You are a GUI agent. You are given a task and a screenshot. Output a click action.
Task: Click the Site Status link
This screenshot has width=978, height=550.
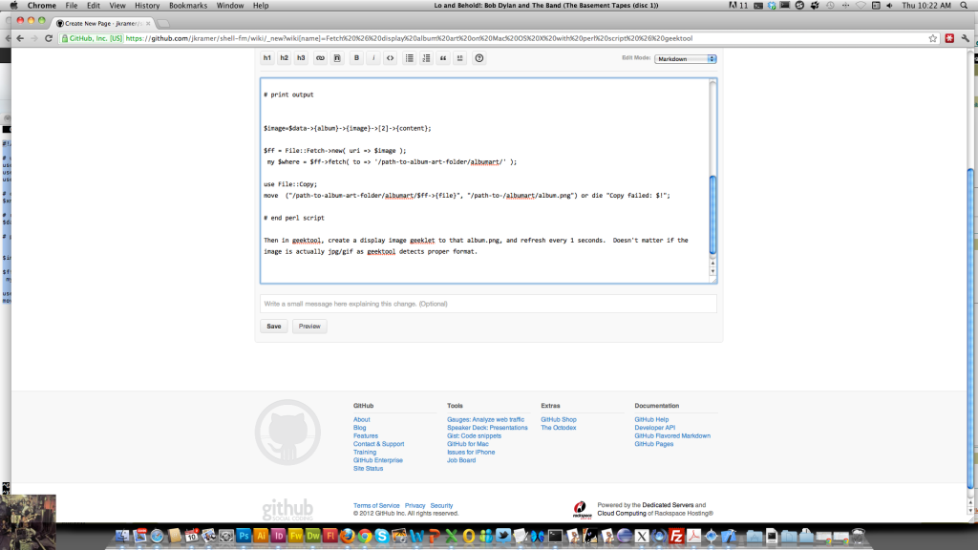coord(368,468)
